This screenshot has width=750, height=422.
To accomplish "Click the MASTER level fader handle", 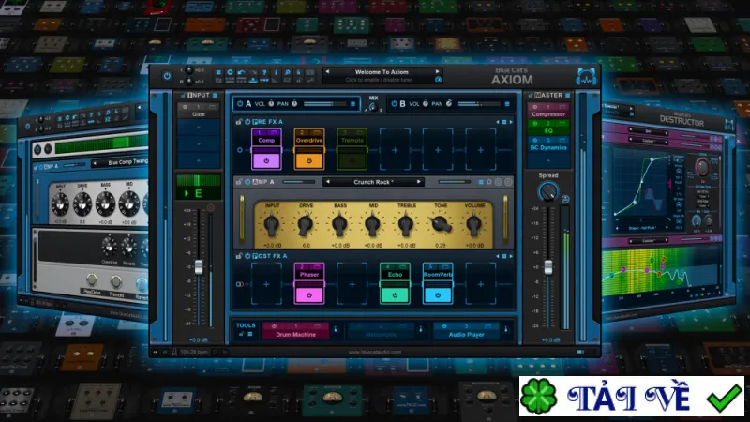I will point(548,267).
